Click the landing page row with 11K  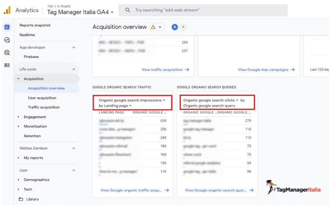point(132,172)
